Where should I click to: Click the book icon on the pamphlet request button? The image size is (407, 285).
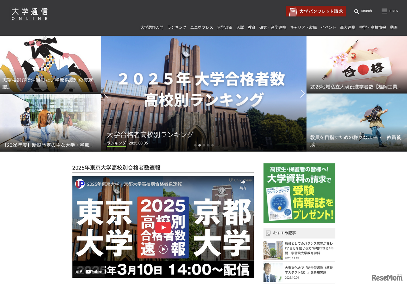(x=293, y=11)
